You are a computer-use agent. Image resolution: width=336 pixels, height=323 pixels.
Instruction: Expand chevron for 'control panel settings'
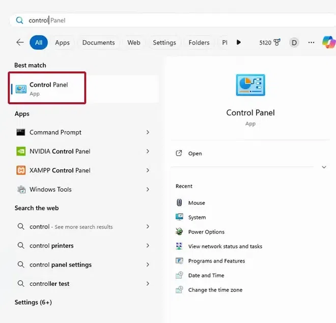pos(148,265)
